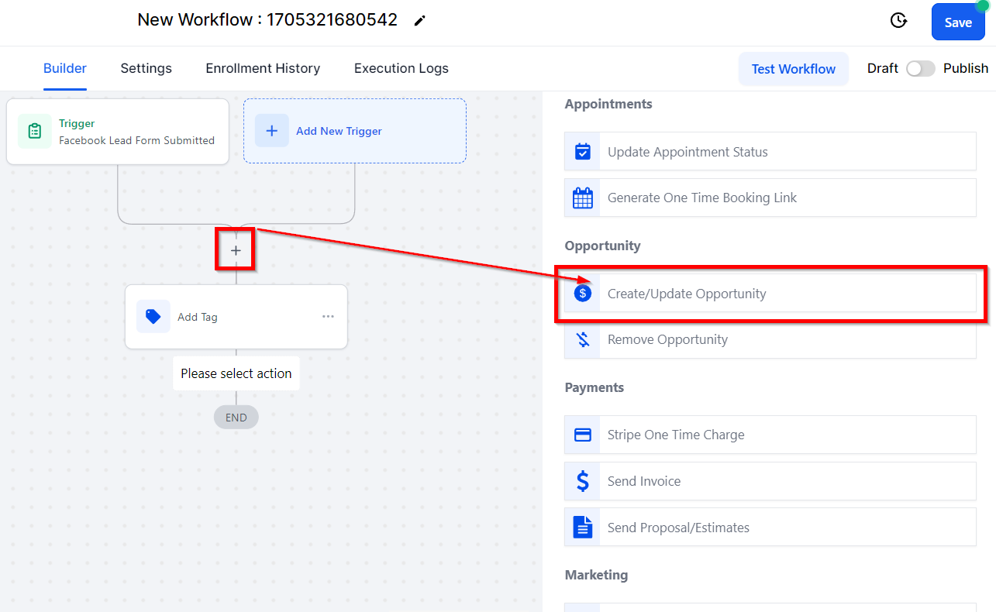Click the Draft label
The image size is (996, 612).
coord(883,68)
